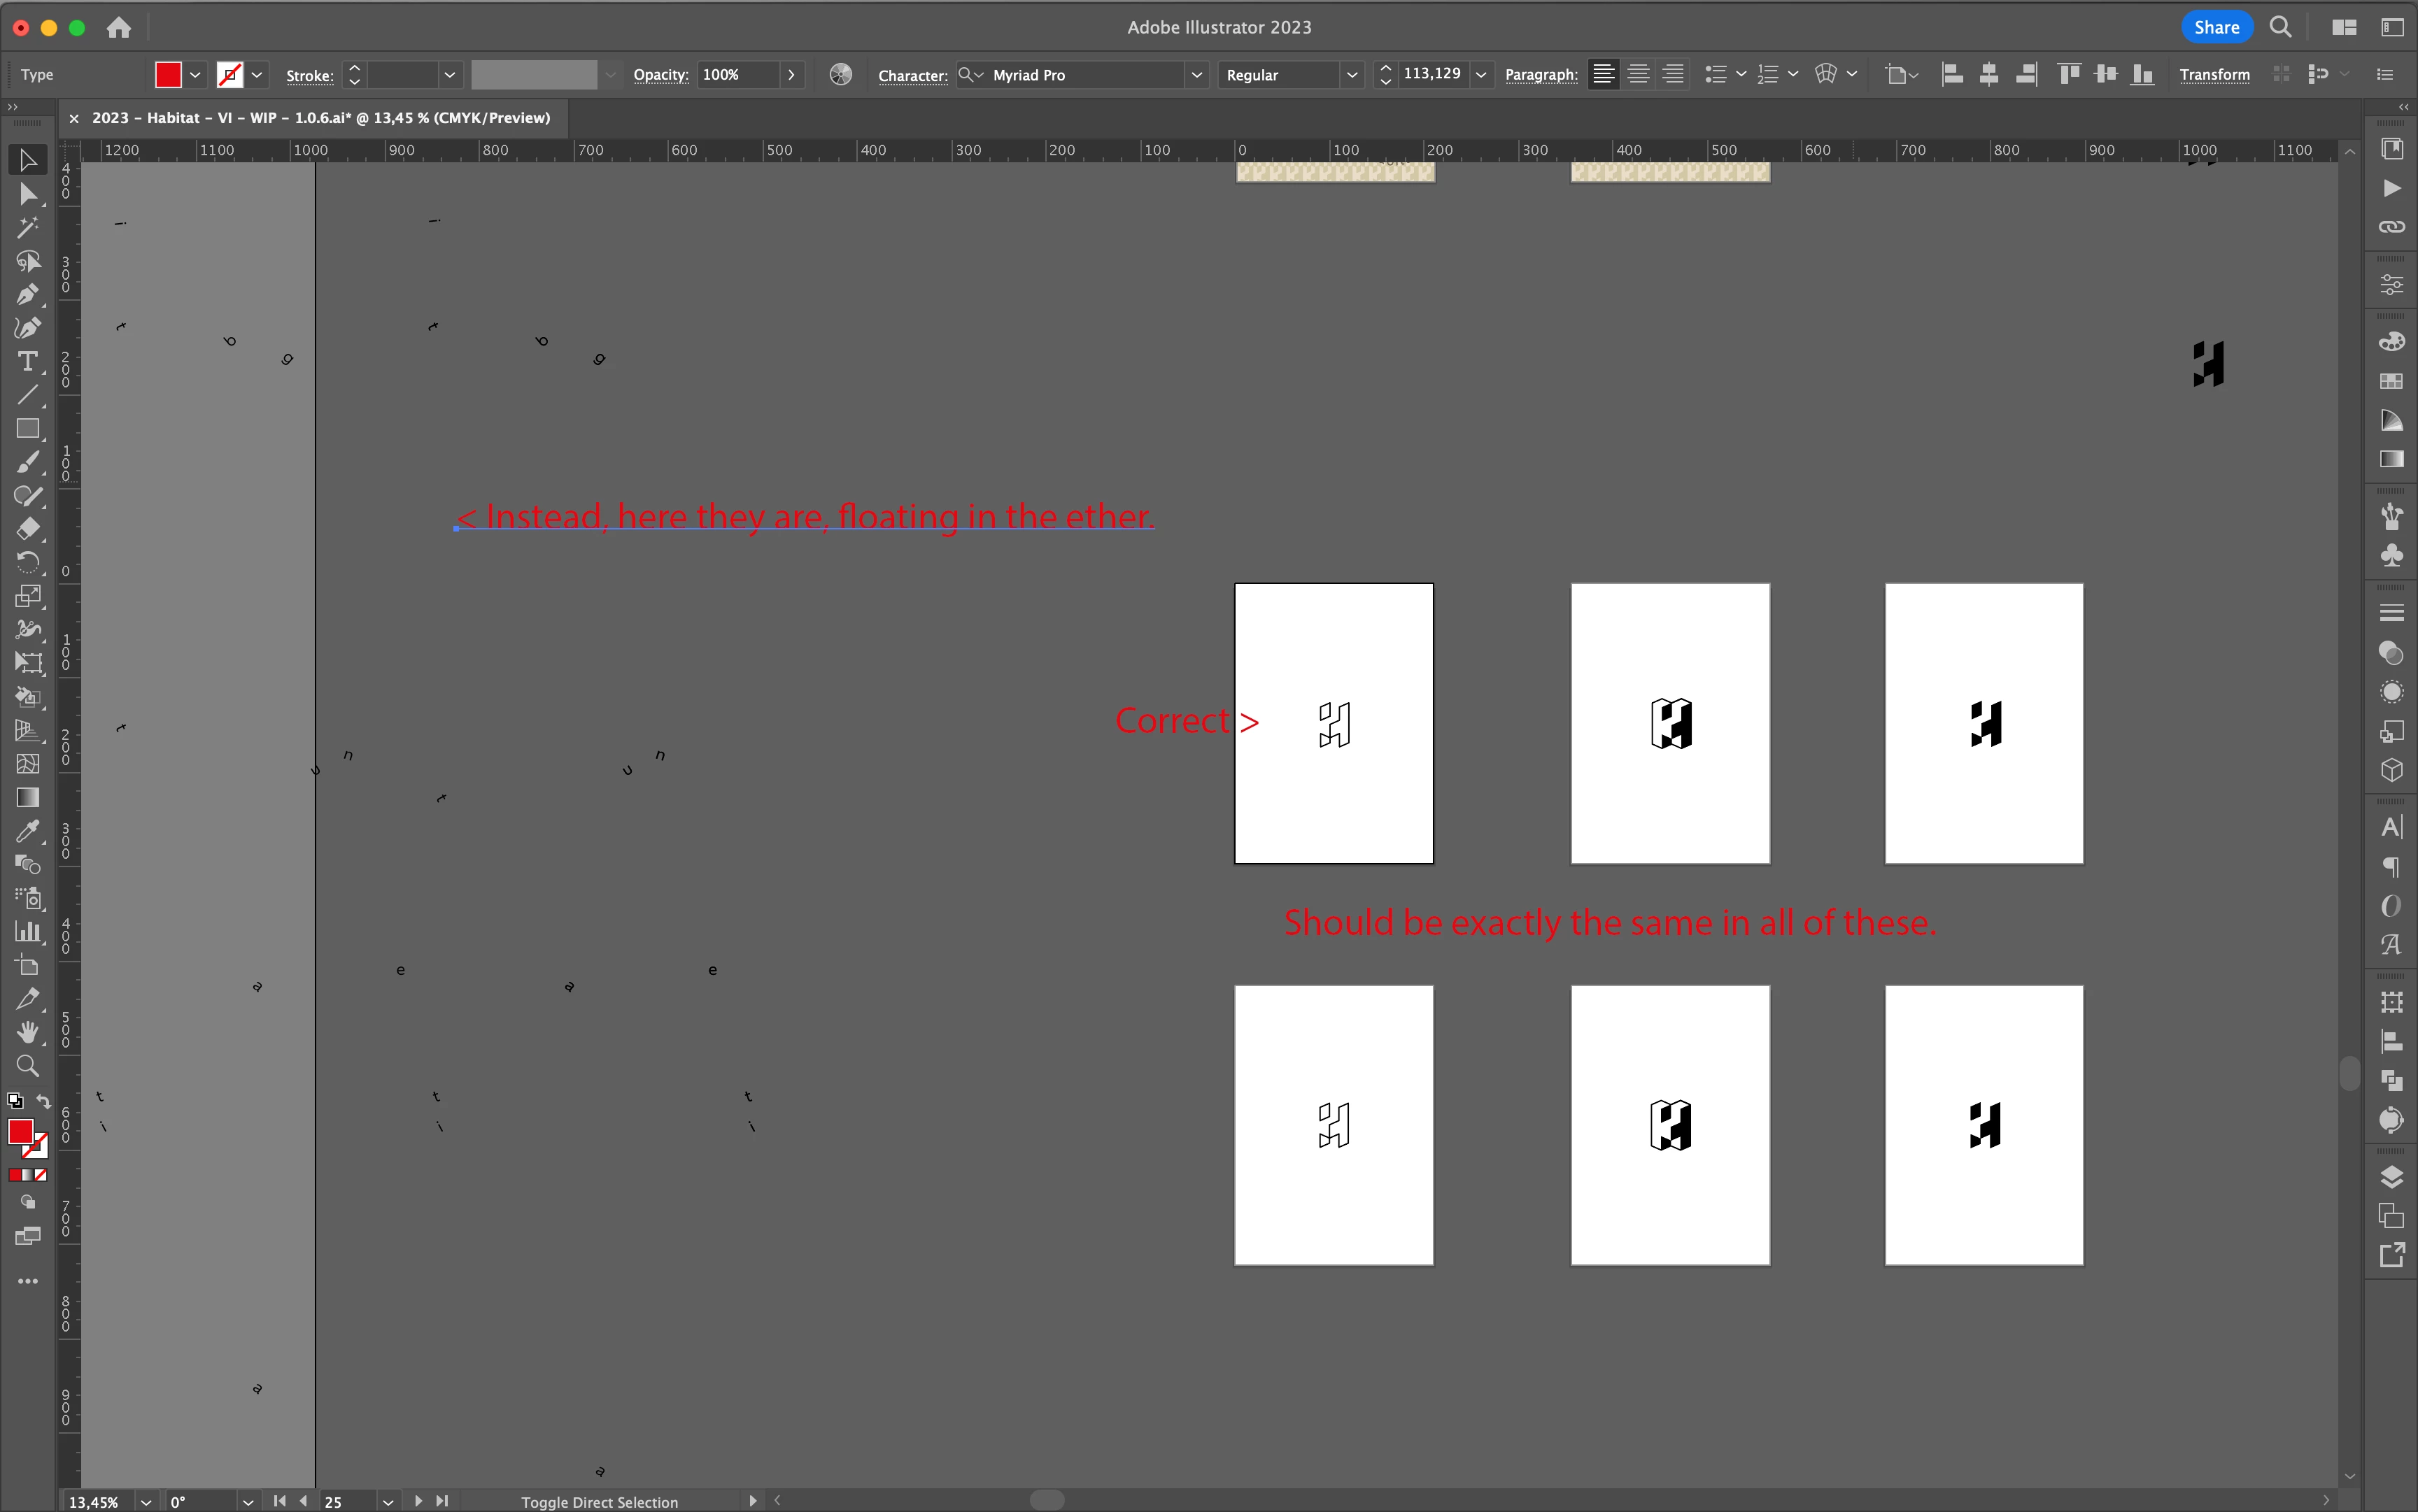
Task: Open the Transform panel link
Action: (2214, 75)
